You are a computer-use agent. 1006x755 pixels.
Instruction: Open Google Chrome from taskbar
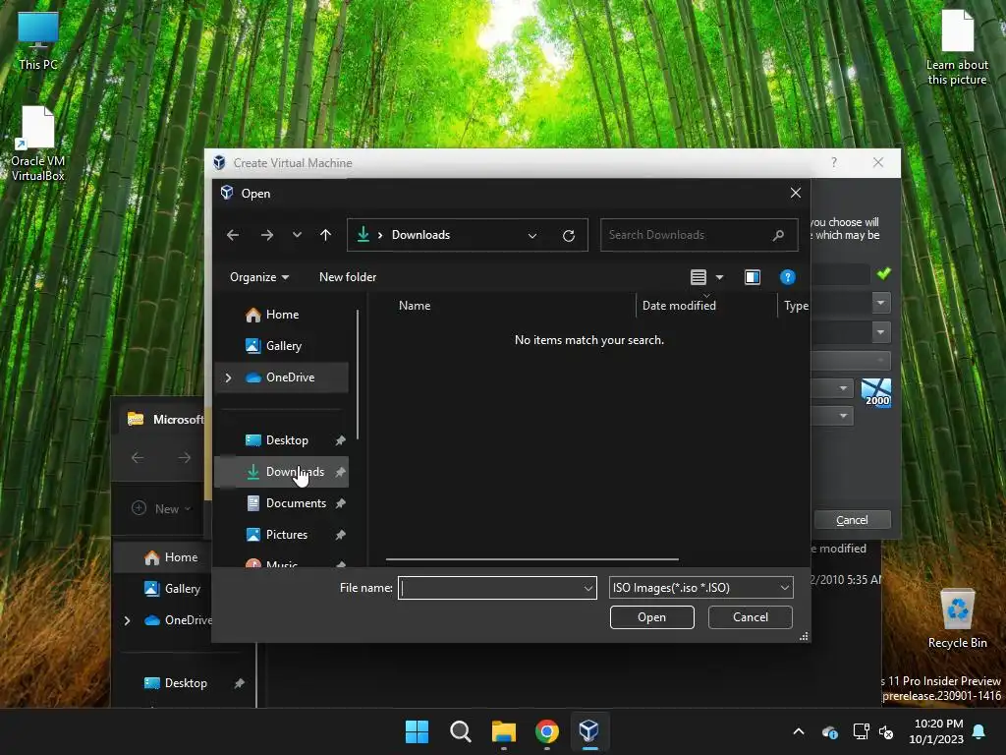tap(546, 731)
